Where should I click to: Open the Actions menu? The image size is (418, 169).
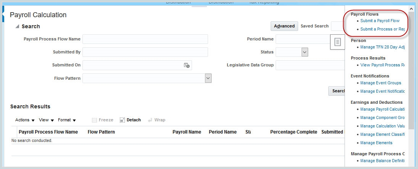25,120
